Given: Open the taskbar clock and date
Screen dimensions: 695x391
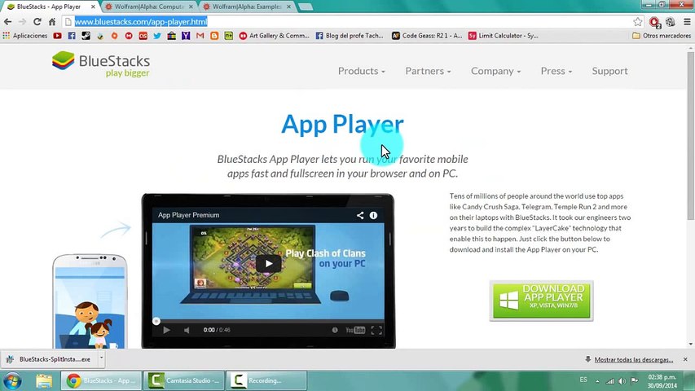Looking at the screenshot, I should tap(662, 380).
